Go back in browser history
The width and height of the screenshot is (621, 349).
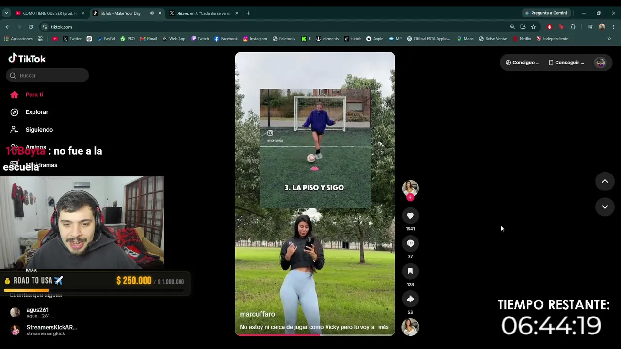tap(7, 27)
